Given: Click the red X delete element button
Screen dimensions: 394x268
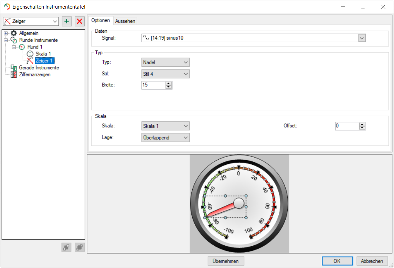Looking at the screenshot, I should click(79, 21).
